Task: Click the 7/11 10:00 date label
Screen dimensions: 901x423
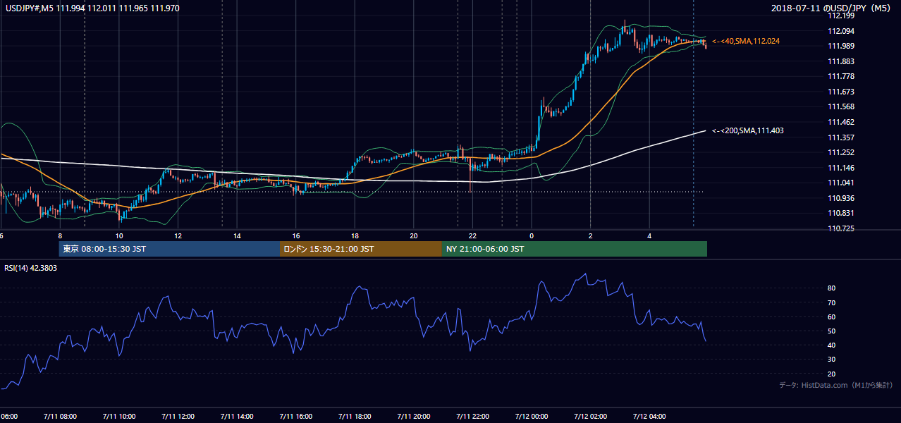Action: [x=118, y=417]
